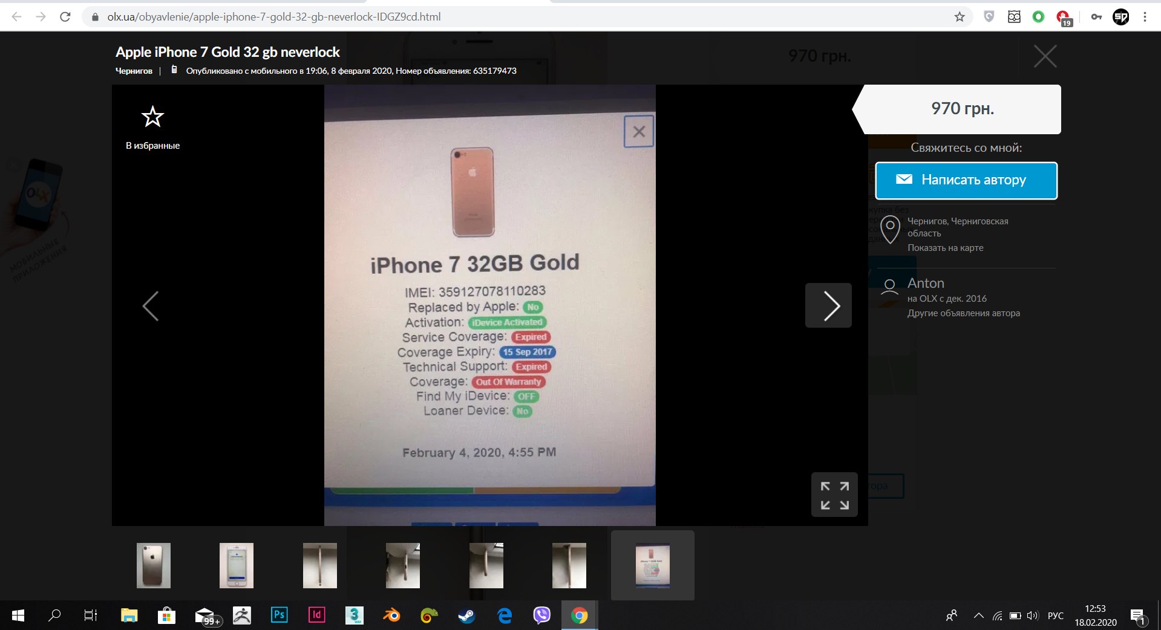1161x630 pixels.
Task: Open Другие объявления автора link
Action: tap(964, 313)
